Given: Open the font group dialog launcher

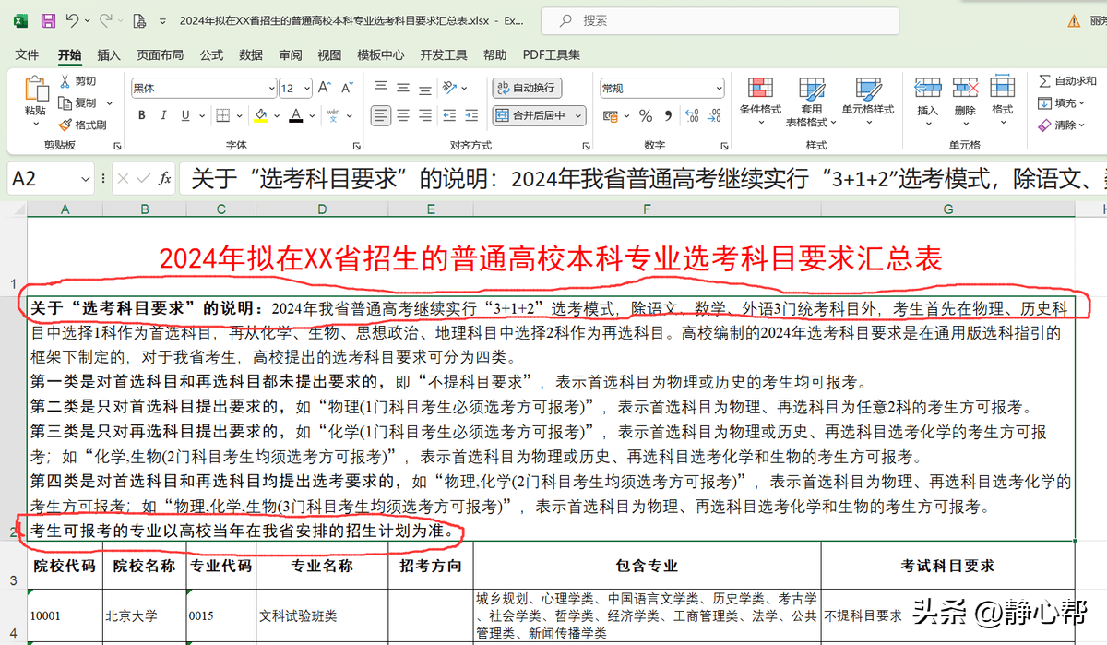Looking at the screenshot, I should [x=356, y=146].
